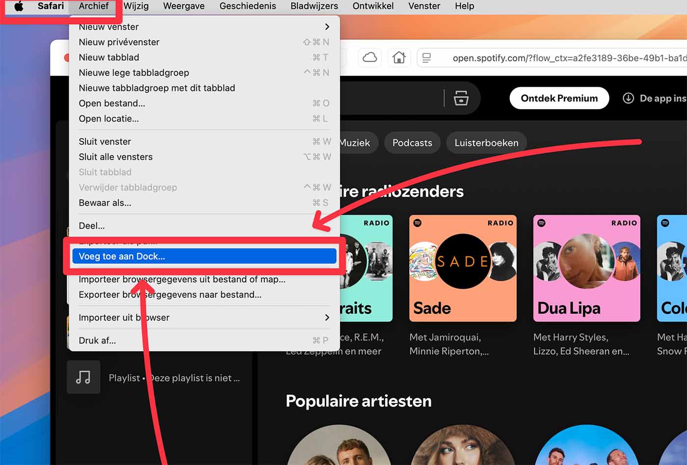Choose Nieuwe tabbladgroep met dit tabblad
Screen dimensions: 687x465
click(x=204, y=88)
